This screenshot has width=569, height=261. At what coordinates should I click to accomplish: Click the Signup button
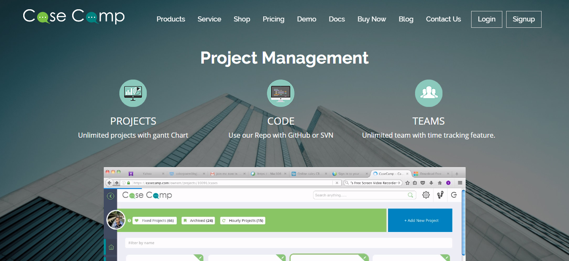523,19
